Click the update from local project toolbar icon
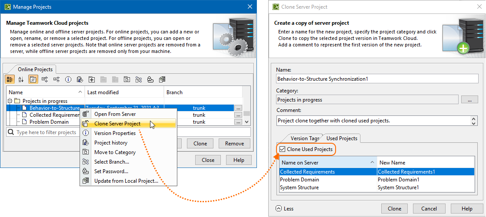The width and height of the screenshot is (486, 217). [x=162, y=79]
